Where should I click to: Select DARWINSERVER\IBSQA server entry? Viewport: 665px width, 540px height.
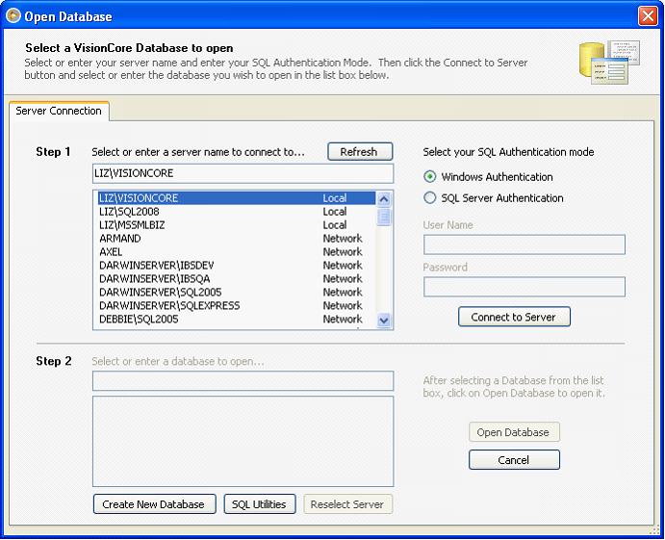point(237,279)
